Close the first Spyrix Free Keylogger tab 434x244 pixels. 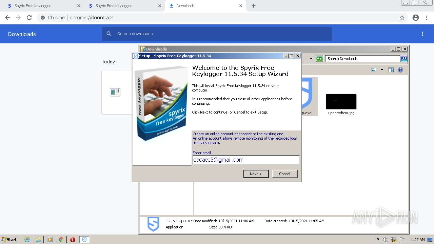[79, 6]
